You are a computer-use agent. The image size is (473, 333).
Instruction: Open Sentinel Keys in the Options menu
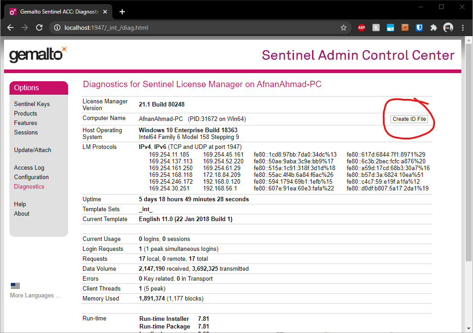point(32,104)
